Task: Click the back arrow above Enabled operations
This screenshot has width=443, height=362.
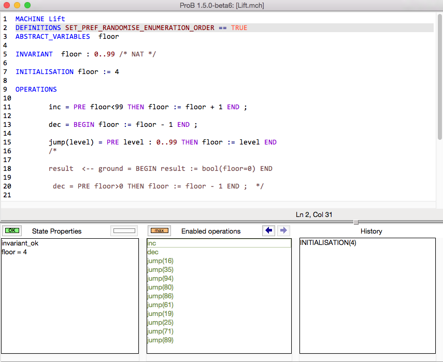Action: (268, 230)
